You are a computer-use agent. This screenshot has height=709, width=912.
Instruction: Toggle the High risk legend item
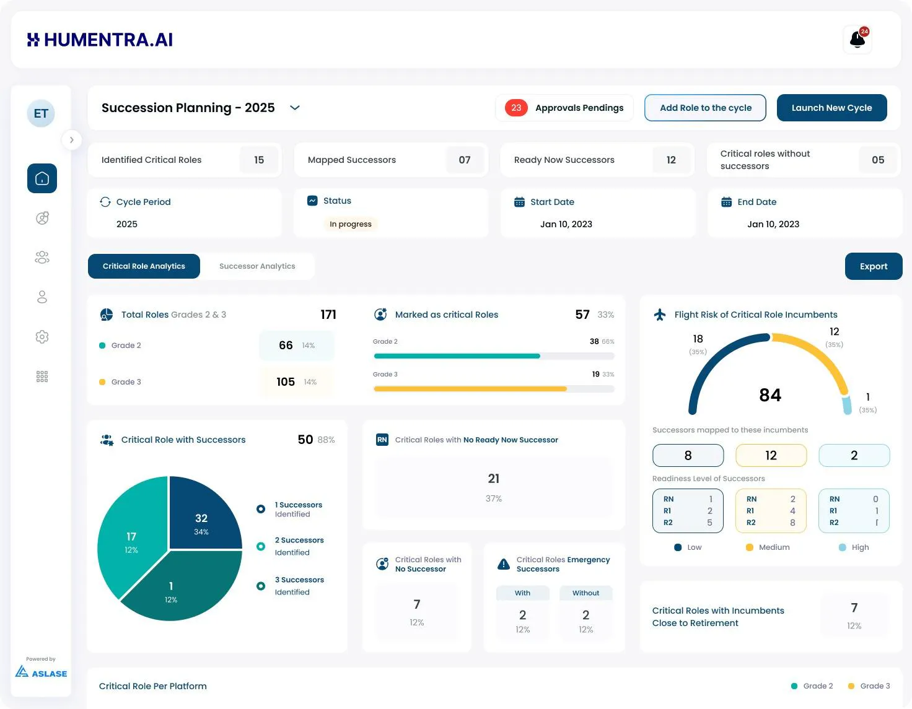(854, 547)
